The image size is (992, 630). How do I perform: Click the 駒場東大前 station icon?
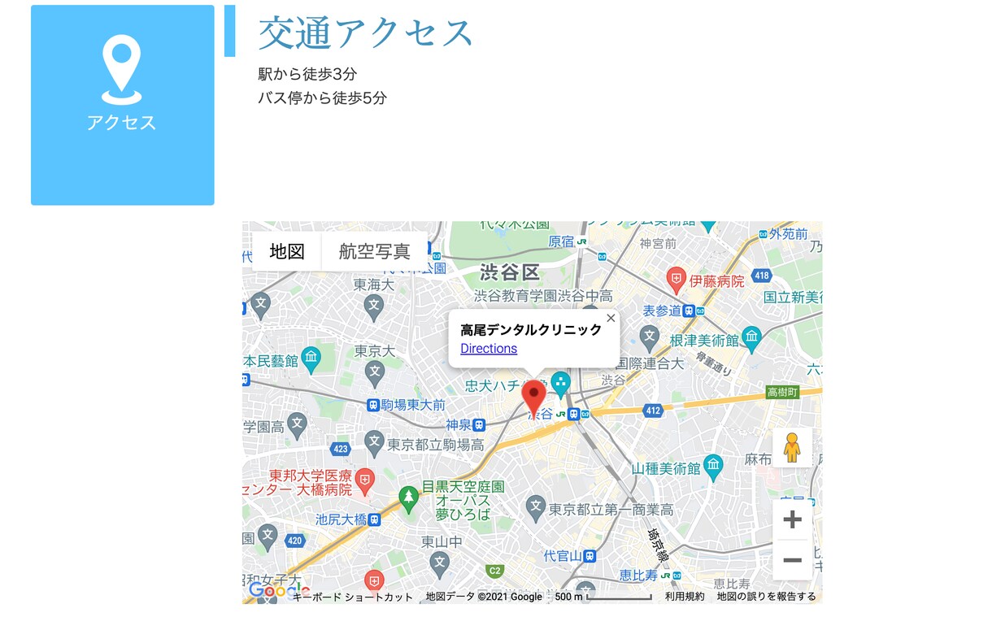click(373, 405)
